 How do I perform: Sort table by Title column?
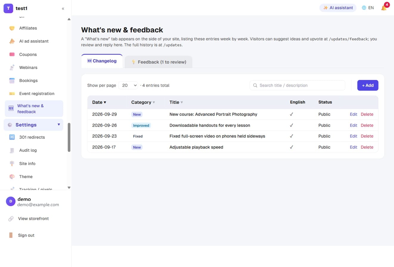pos(176,102)
